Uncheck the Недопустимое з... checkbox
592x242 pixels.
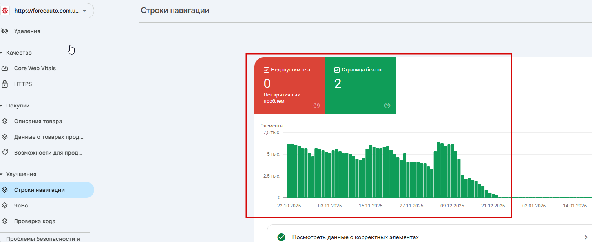click(x=267, y=70)
